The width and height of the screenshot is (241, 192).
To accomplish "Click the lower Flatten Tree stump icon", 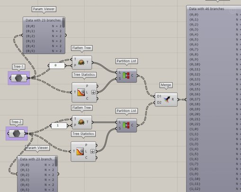I will [x=81, y=122].
